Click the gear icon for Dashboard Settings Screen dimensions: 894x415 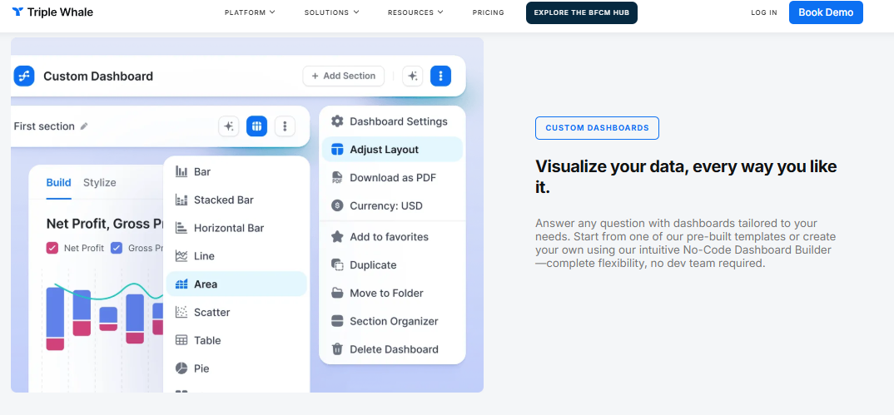click(337, 121)
